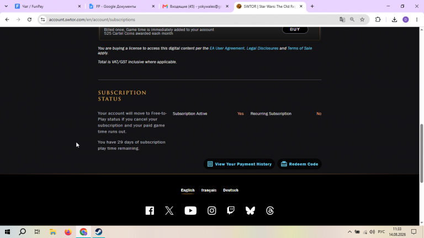
Task: Open the site information icon in address bar
Action: coord(43,19)
